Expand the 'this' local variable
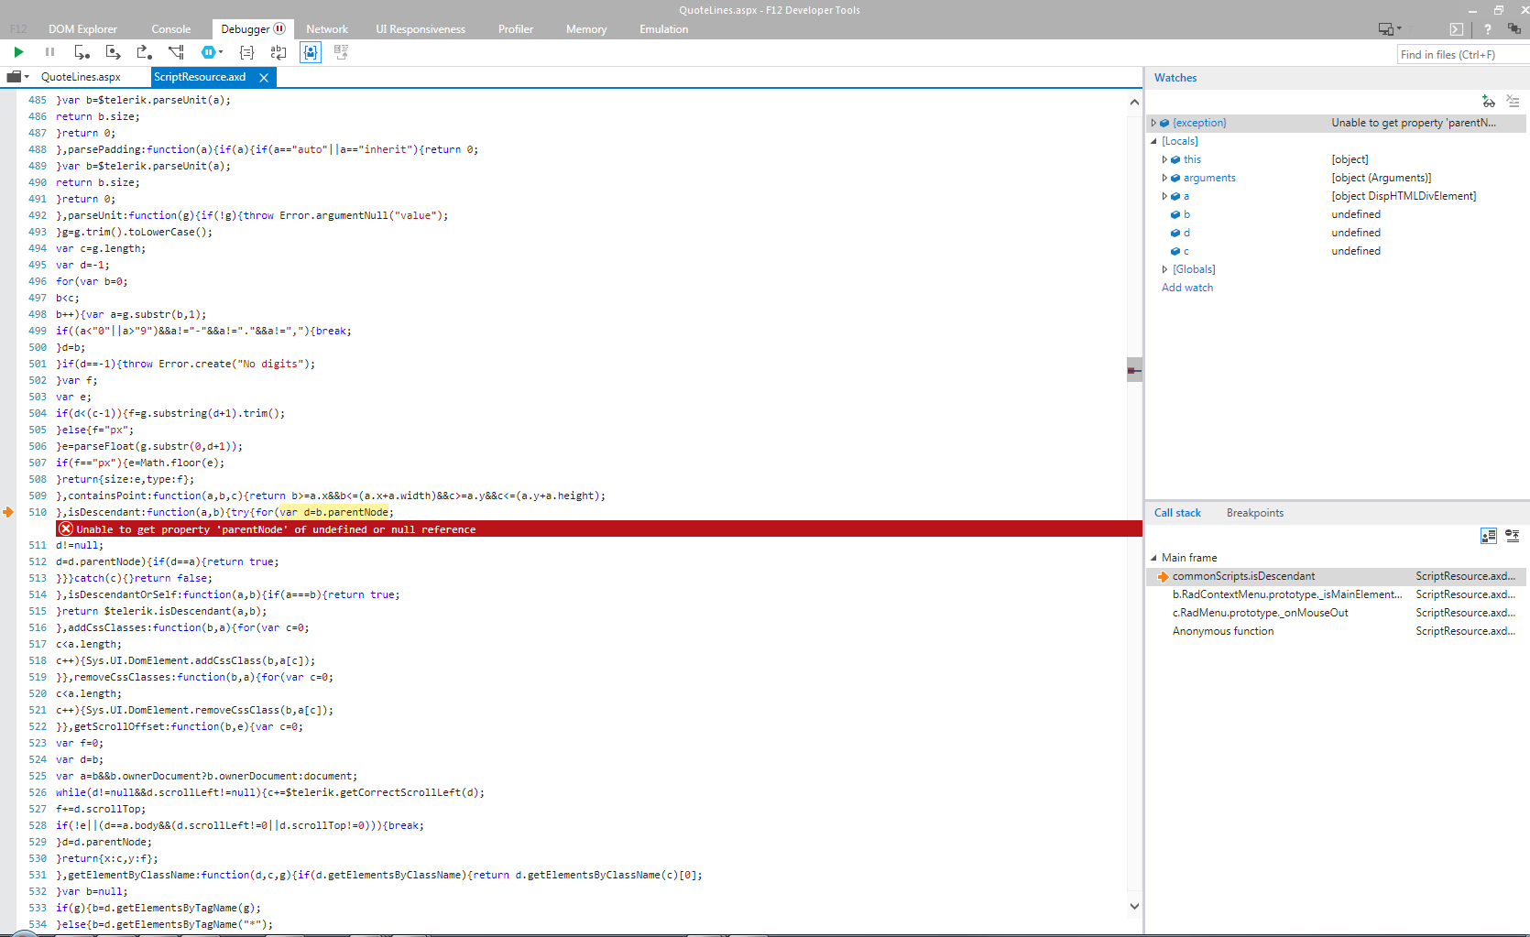Image resolution: width=1530 pixels, height=937 pixels. [1165, 159]
